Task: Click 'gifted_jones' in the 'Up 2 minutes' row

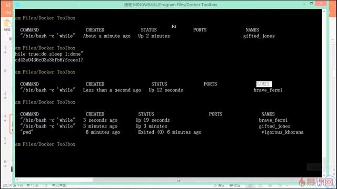Action: [259, 36]
